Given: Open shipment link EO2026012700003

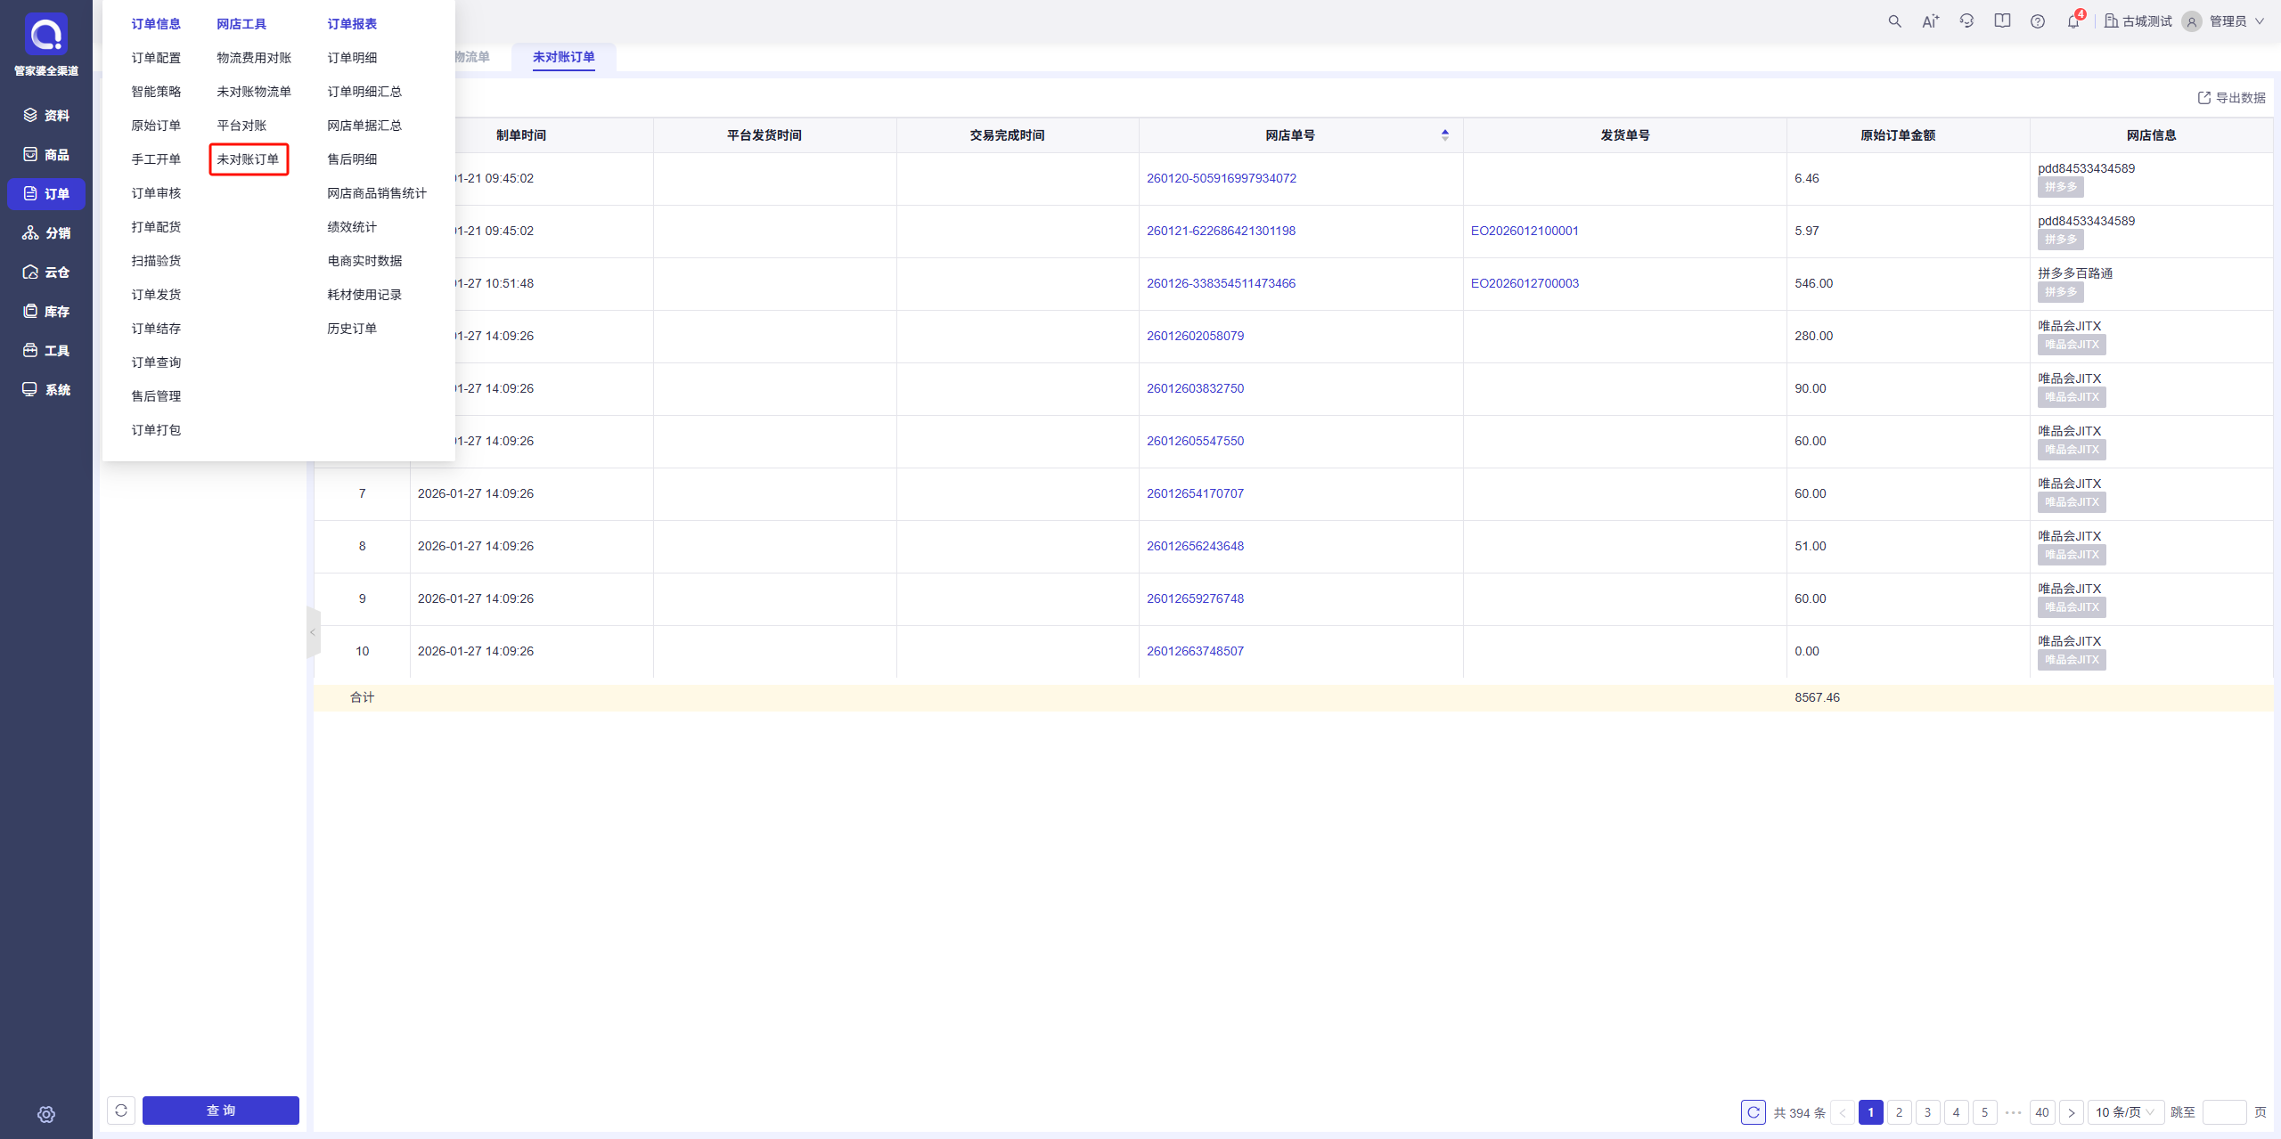Looking at the screenshot, I should 1524,283.
